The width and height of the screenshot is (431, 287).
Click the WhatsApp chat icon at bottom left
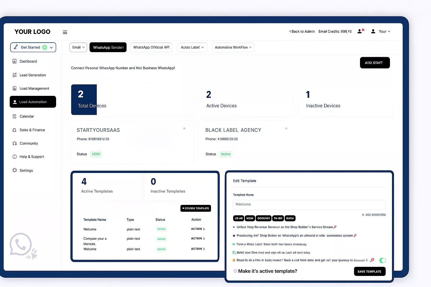click(21, 245)
